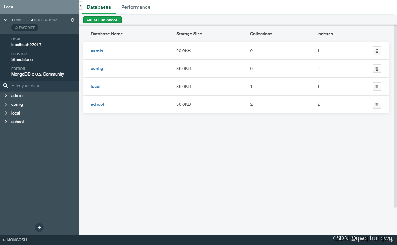Image resolution: width=397 pixels, height=245 pixels.
Task: Select local in the sidebar tree
Action: 16,113
